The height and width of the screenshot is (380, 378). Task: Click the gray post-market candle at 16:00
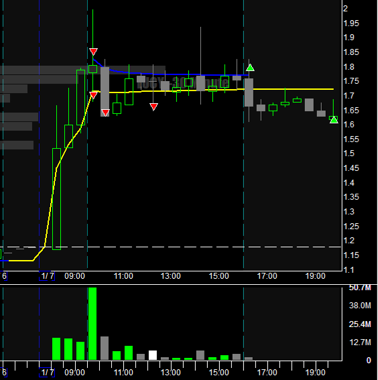(x=249, y=92)
